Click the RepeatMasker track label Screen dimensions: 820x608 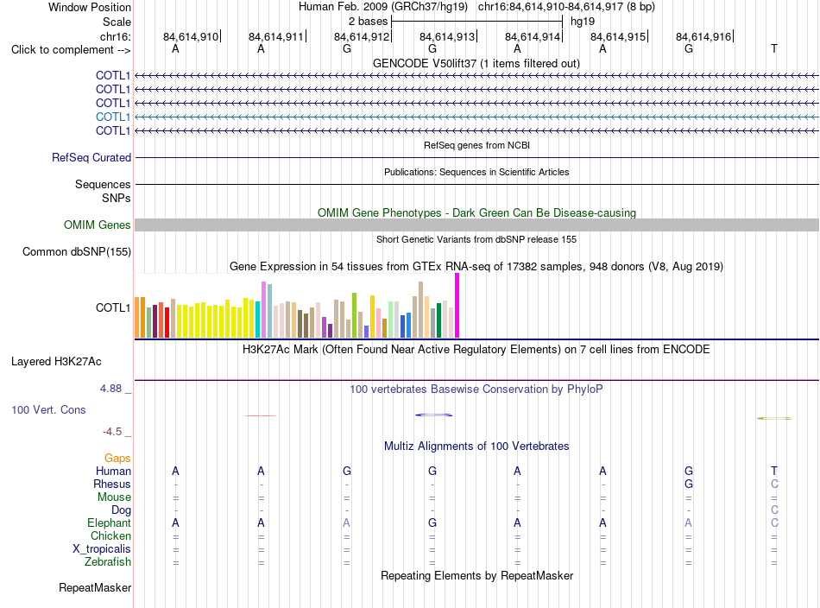click(x=95, y=587)
